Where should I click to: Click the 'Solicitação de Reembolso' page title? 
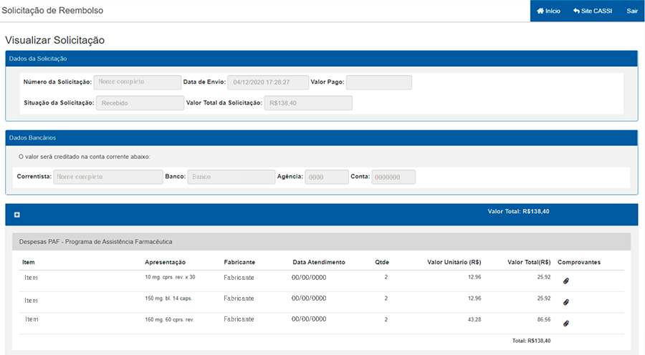click(52, 11)
